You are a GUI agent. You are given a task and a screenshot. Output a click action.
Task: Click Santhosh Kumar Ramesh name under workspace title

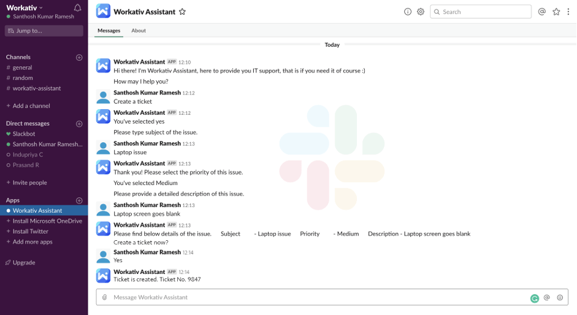tap(44, 17)
